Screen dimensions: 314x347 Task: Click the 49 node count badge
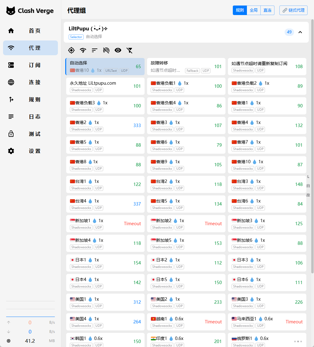(x=289, y=32)
